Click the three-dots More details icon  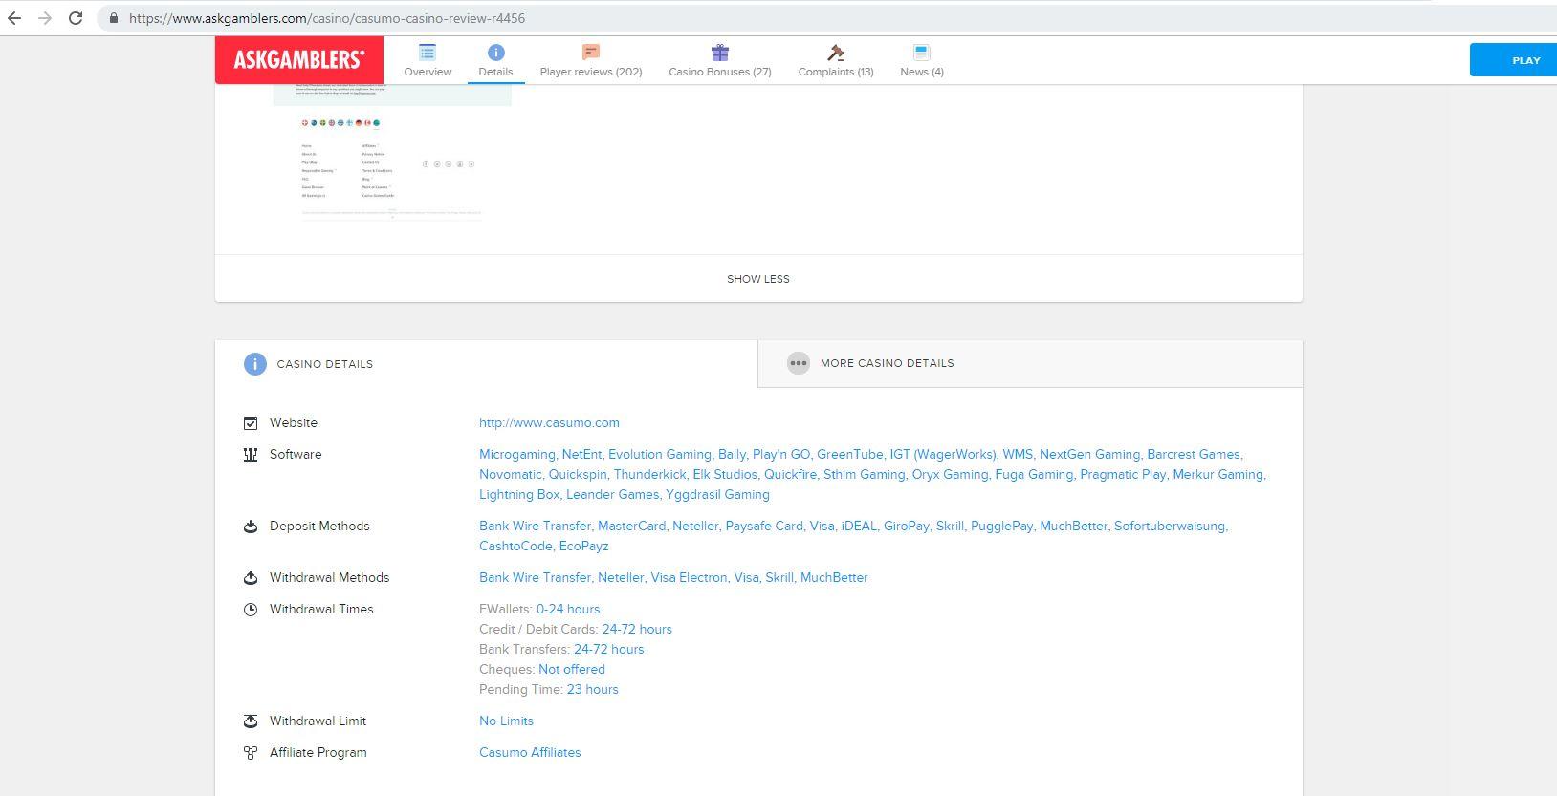pos(799,363)
